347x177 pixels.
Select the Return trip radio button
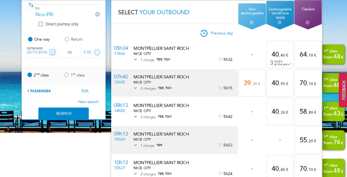coord(67,39)
